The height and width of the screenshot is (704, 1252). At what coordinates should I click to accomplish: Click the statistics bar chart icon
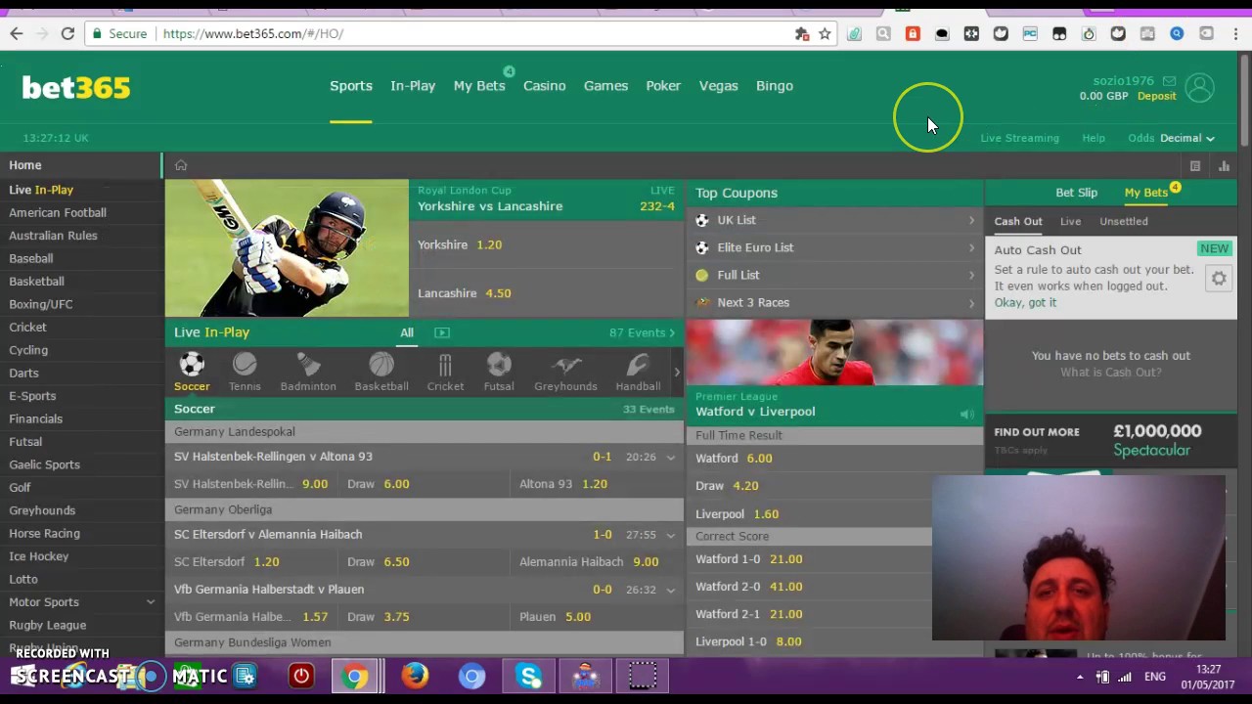click(x=1224, y=166)
